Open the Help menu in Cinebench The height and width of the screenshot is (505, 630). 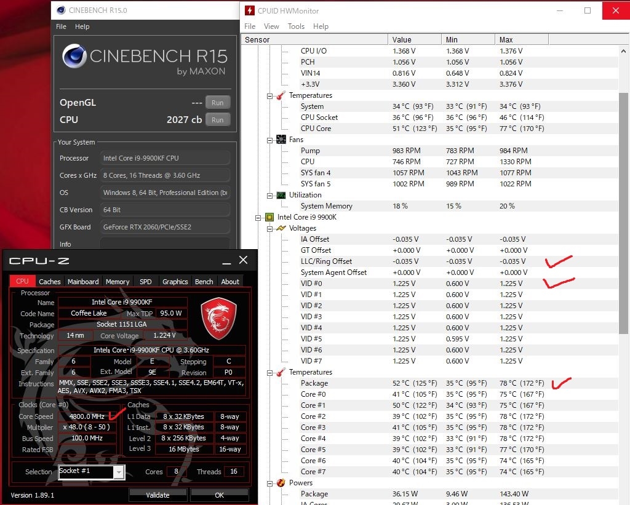point(82,26)
